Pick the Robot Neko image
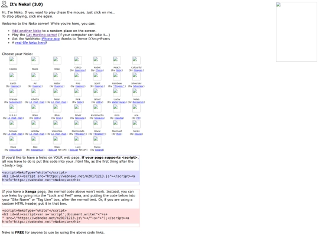Viewport: 319px width, 239px height. coord(97,61)
